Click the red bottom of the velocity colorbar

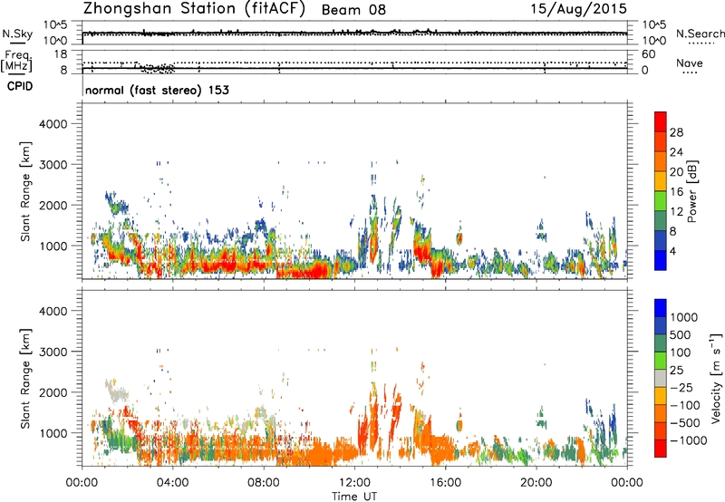661,449
